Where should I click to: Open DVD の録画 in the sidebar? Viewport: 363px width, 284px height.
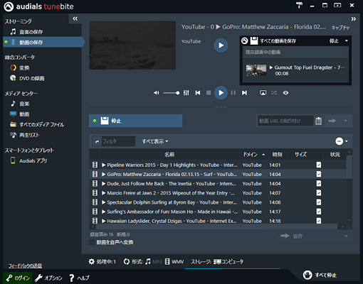point(27,78)
